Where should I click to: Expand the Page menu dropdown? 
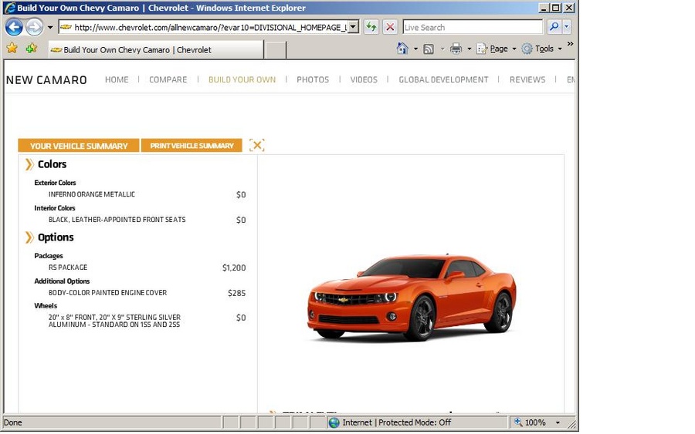point(514,49)
